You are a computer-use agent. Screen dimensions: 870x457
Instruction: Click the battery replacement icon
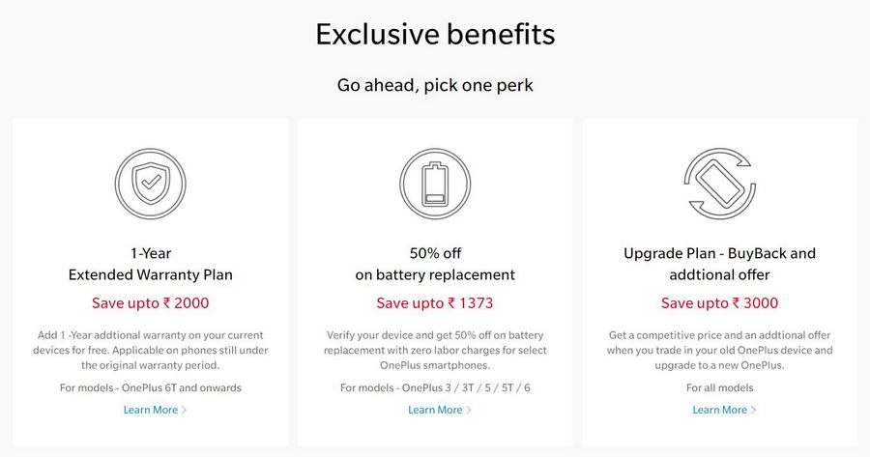(435, 185)
